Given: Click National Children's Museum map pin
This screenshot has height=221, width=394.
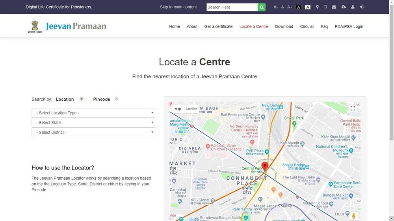Looking at the screenshot, I should pyautogui.click(x=351, y=151).
